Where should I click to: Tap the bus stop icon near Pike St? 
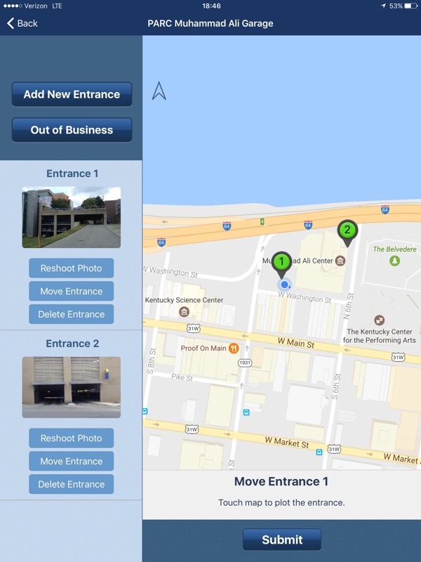tap(246, 412)
